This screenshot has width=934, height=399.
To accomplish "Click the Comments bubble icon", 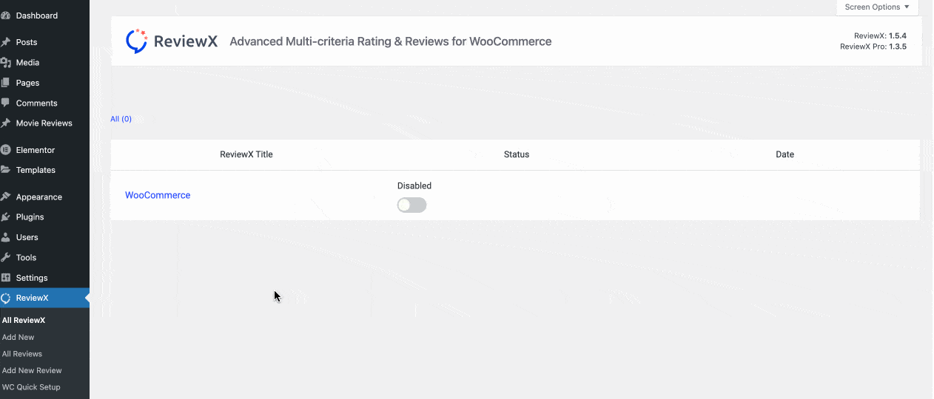I will (x=6, y=103).
